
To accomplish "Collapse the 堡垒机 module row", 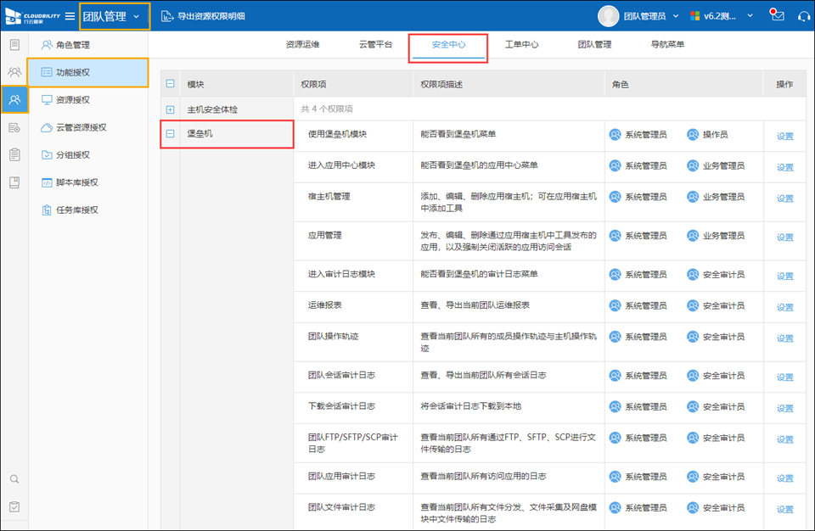I will click(171, 134).
